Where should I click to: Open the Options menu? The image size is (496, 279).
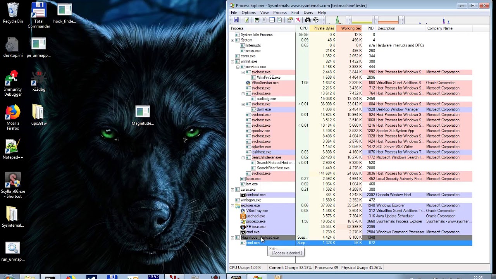248,13
